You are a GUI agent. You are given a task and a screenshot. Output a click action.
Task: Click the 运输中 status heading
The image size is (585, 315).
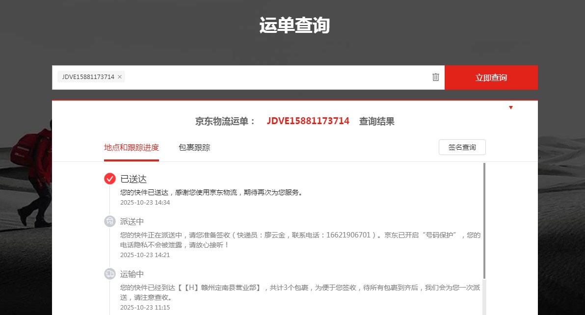pyautogui.click(x=132, y=274)
